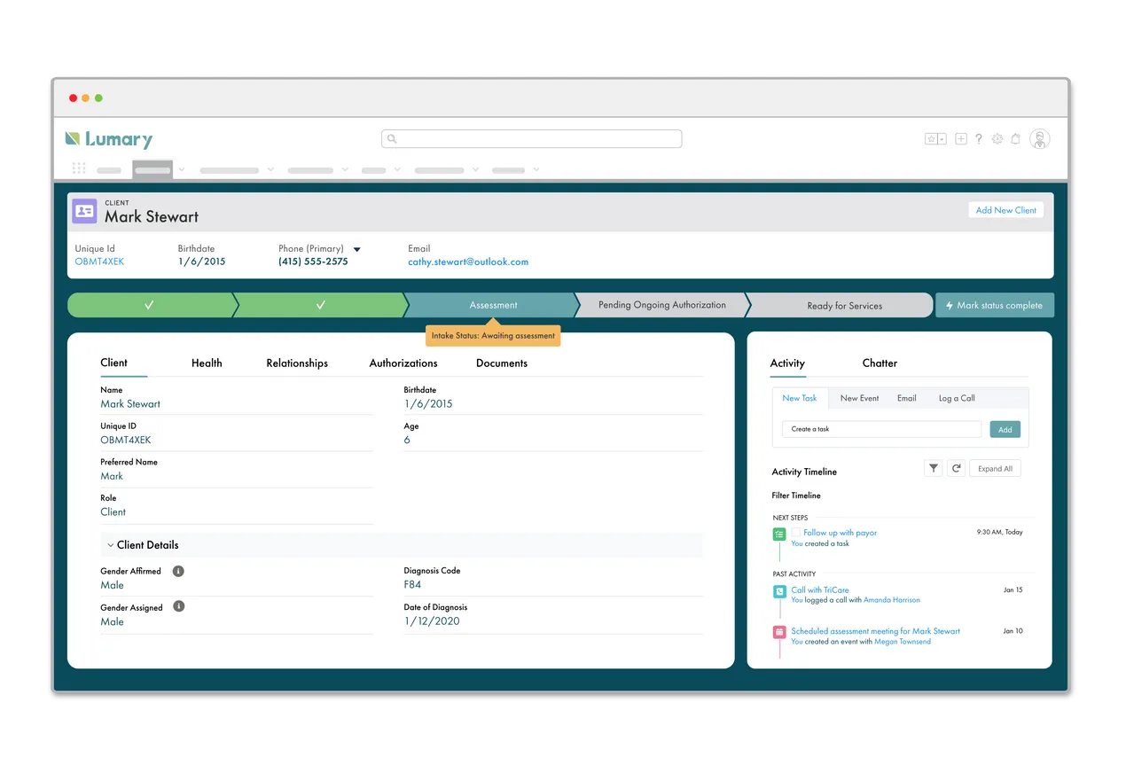Screen dimensions: 1126x757
Task: Click email cathy.stewart@outlook.com
Action: tap(468, 262)
